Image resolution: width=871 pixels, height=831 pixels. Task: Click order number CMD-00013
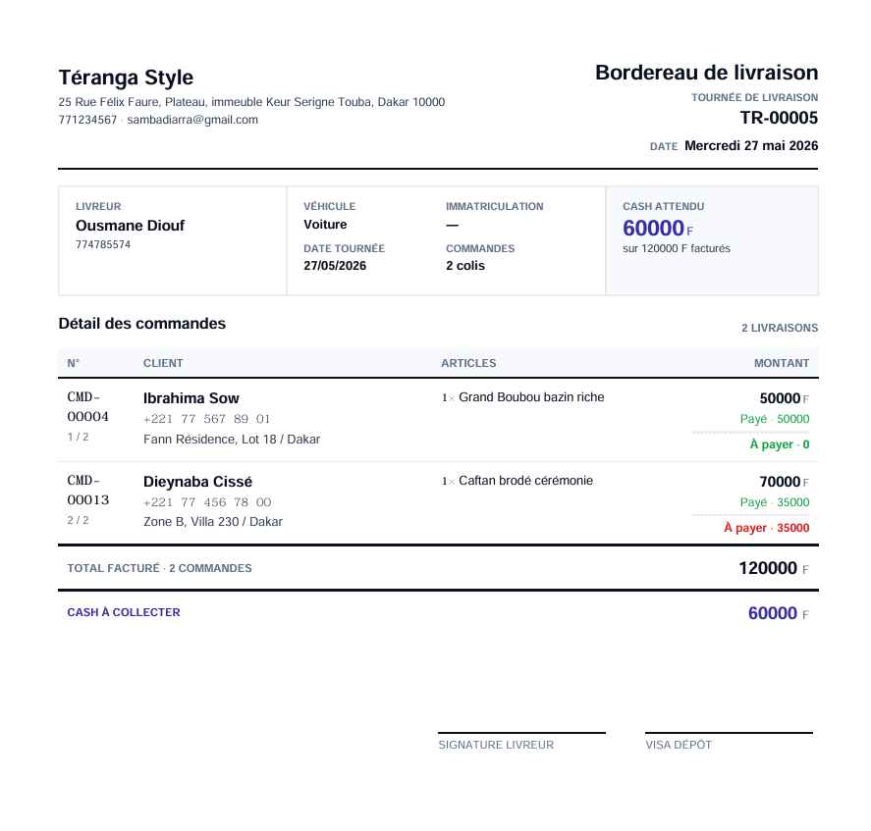(87, 491)
